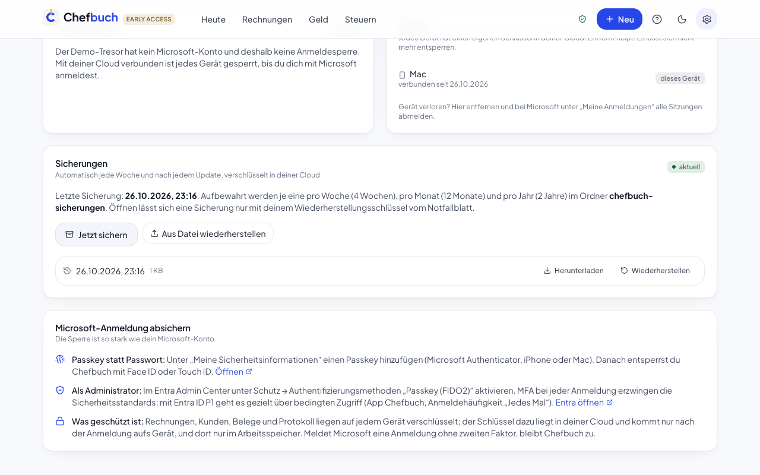Click the aktuell status badge
The height and width of the screenshot is (475, 760).
(x=686, y=167)
